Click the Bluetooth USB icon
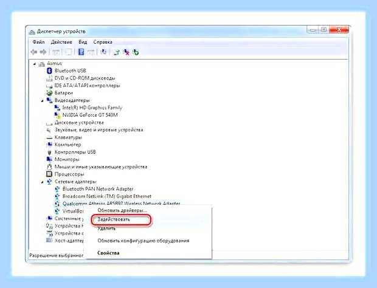This screenshot has width=377, height=288. pyautogui.click(x=49, y=70)
